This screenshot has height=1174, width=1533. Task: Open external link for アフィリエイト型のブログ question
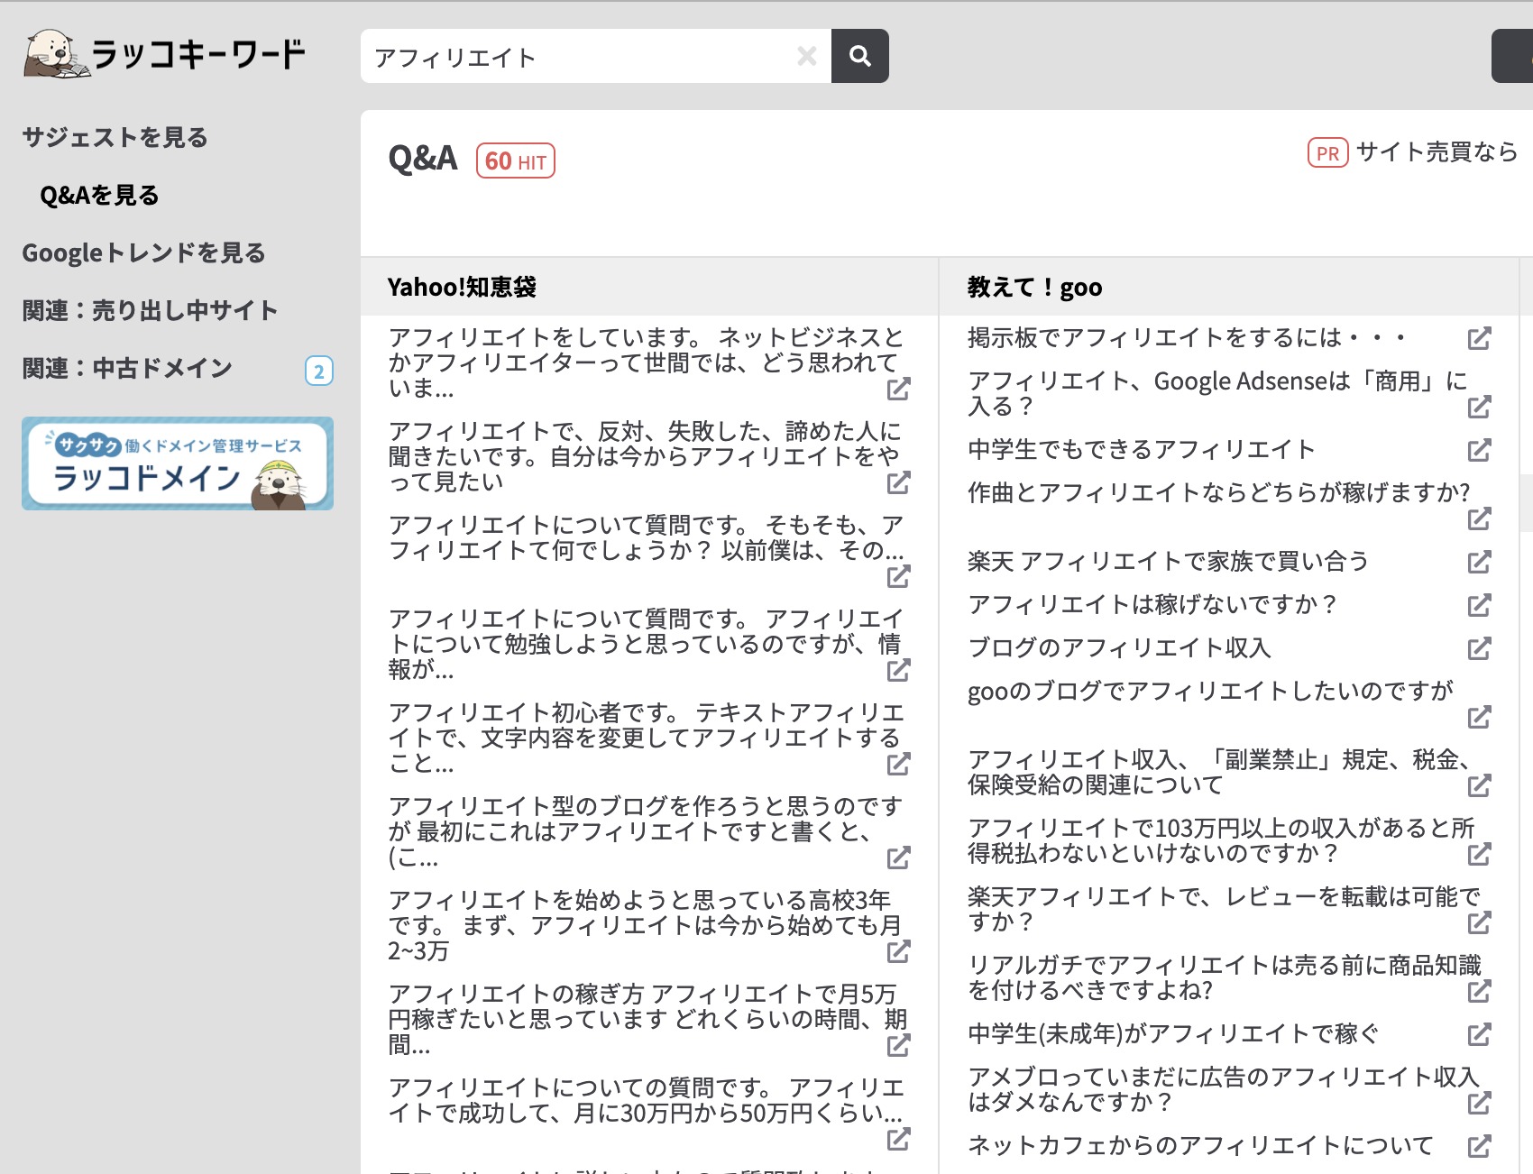898,858
